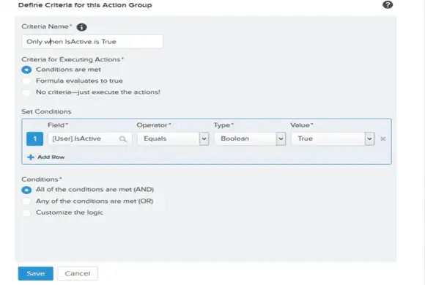Open the help question mark icon
This screenshot has width=425, height=285.
(388, 5)
